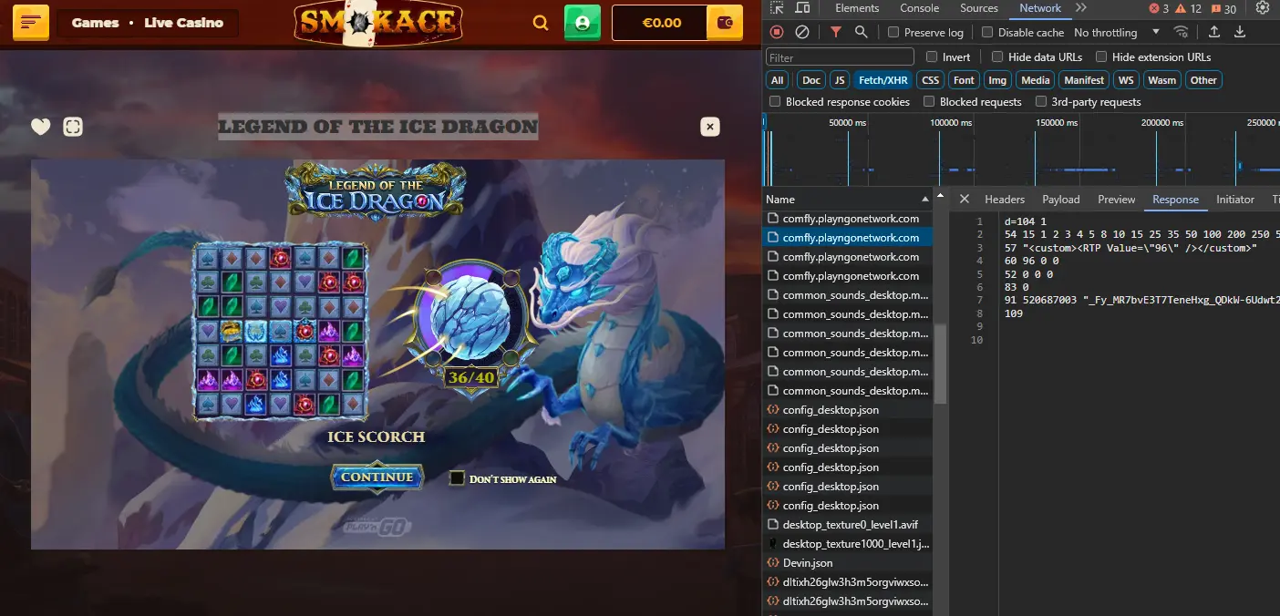Image resolution: width=1280 pixels, height=616 pixels.
Task: Toggle the device toolbar icon
Action: pyautogui.click(x=801, y=8)
